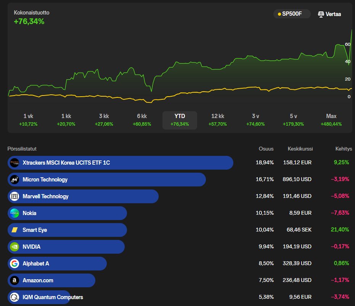Open the Smart Eye holding
This screenshot has width=355, height=306.
pos(67,230)
